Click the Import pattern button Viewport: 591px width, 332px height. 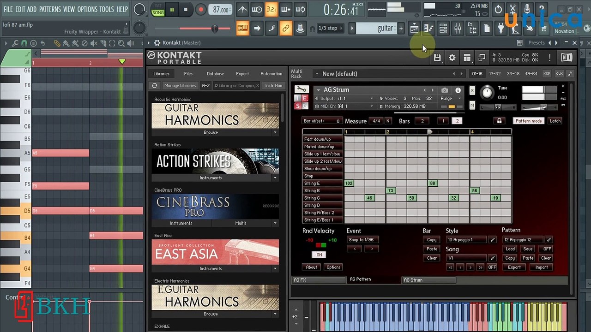542,267
